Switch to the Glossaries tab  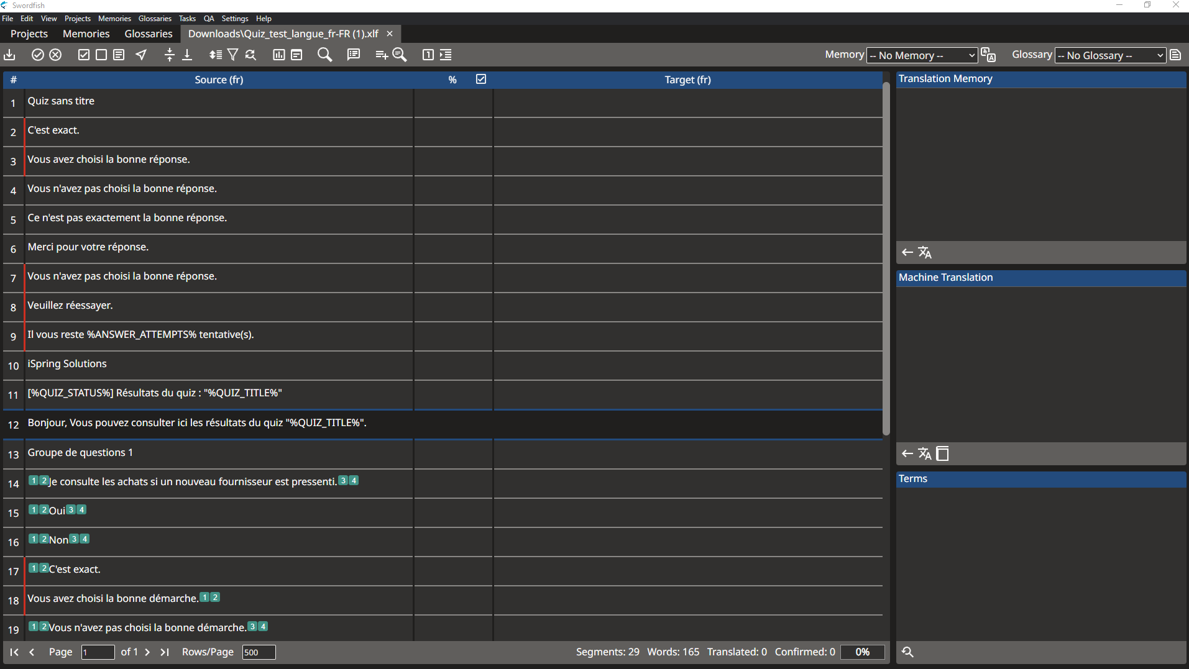pos(149,34)
